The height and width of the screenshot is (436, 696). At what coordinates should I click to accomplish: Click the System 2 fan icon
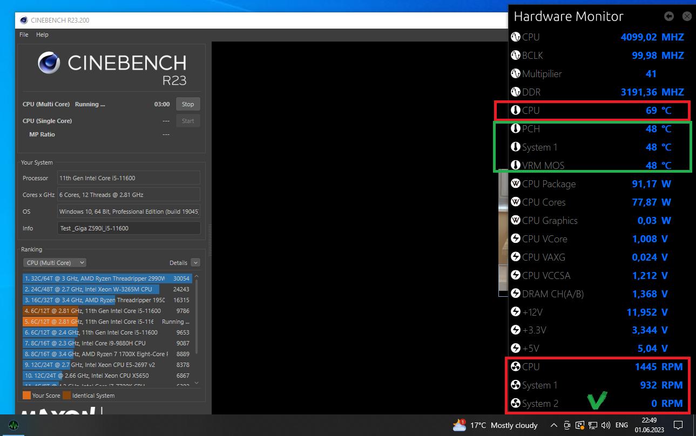tap(516, 404)
